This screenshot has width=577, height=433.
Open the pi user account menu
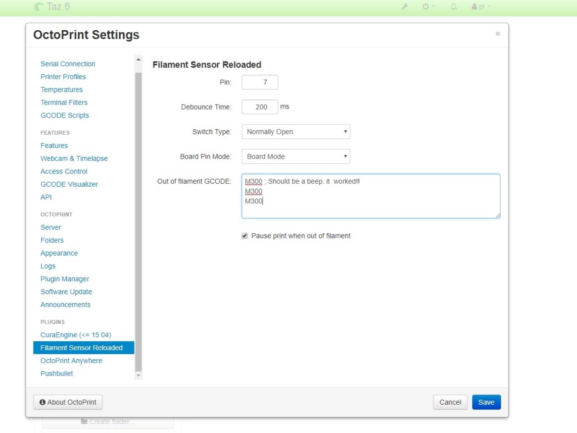(481, 6)
